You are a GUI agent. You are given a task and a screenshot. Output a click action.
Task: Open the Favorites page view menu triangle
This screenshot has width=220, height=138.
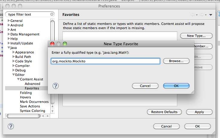point(211,15)
